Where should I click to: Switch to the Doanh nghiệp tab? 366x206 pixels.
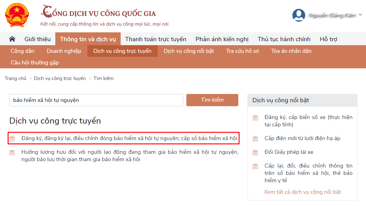coord(64,51)
